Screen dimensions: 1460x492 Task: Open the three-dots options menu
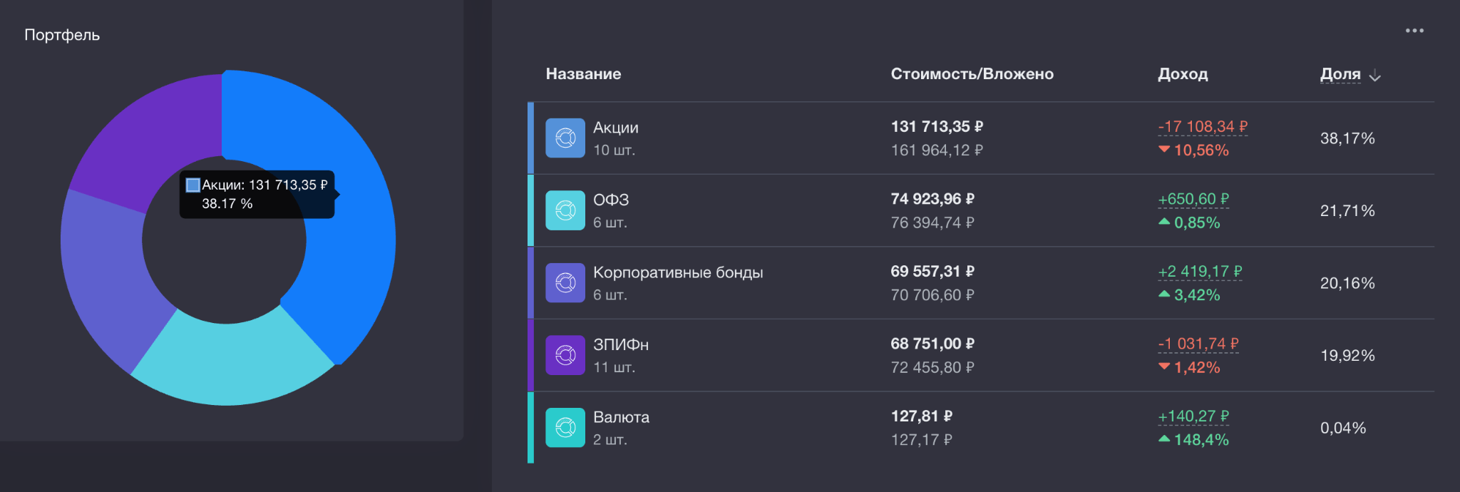1414,31
